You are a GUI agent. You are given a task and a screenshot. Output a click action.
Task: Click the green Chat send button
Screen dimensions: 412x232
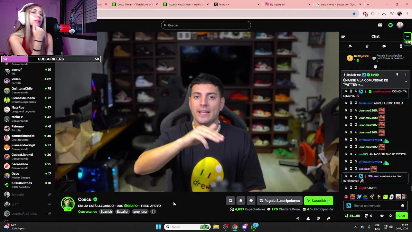[x=402, y=216]
